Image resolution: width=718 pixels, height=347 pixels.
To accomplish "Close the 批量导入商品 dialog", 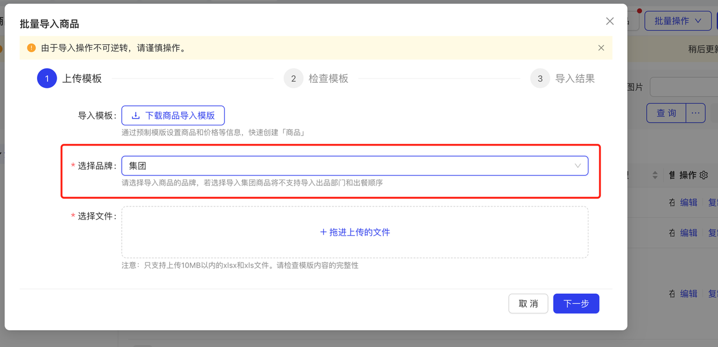I will tap(610, 21).
